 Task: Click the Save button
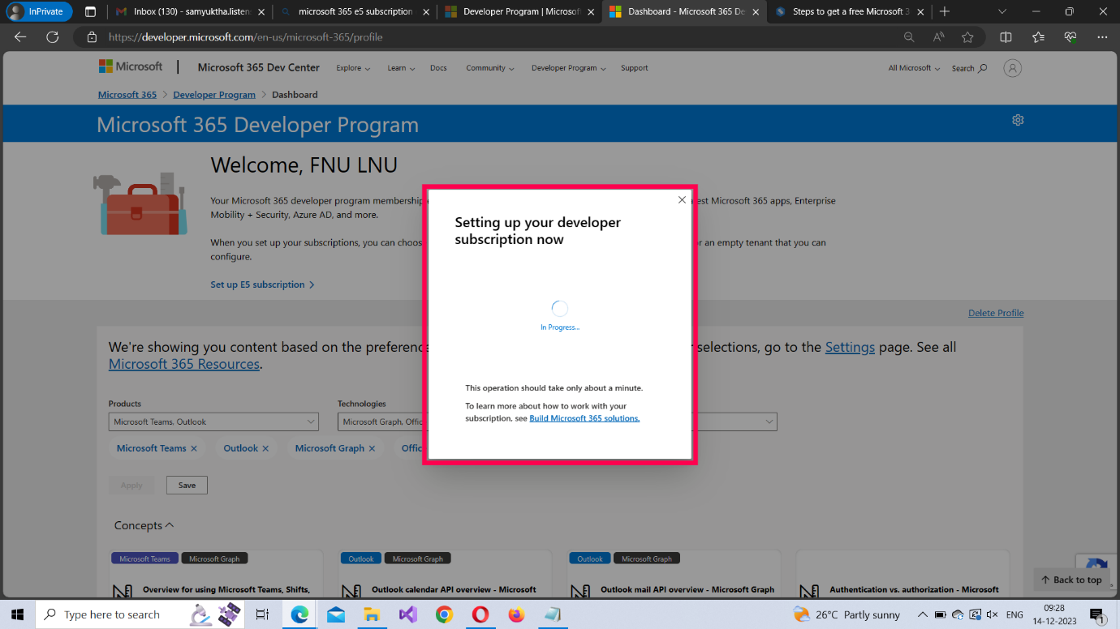(187, 486)
